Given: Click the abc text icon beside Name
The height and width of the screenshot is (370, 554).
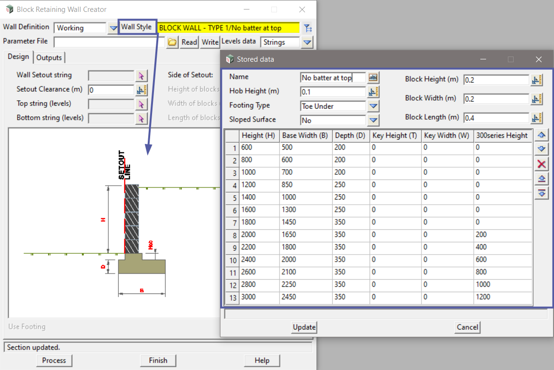Looking at the screenshot, I should tap(373, 78).
